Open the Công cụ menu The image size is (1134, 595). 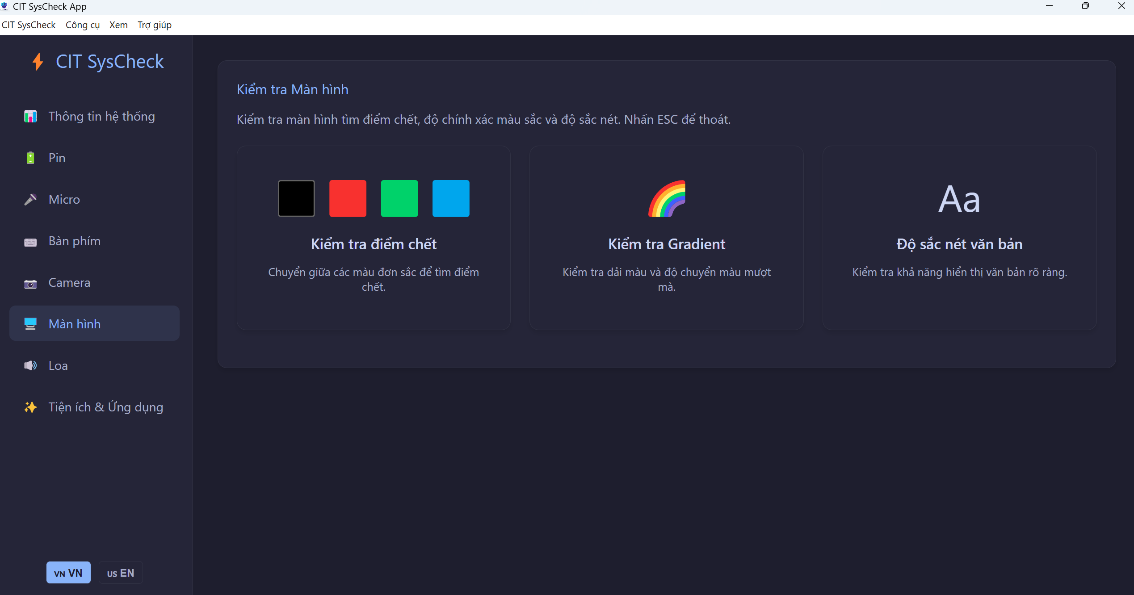tap(83, 25)
